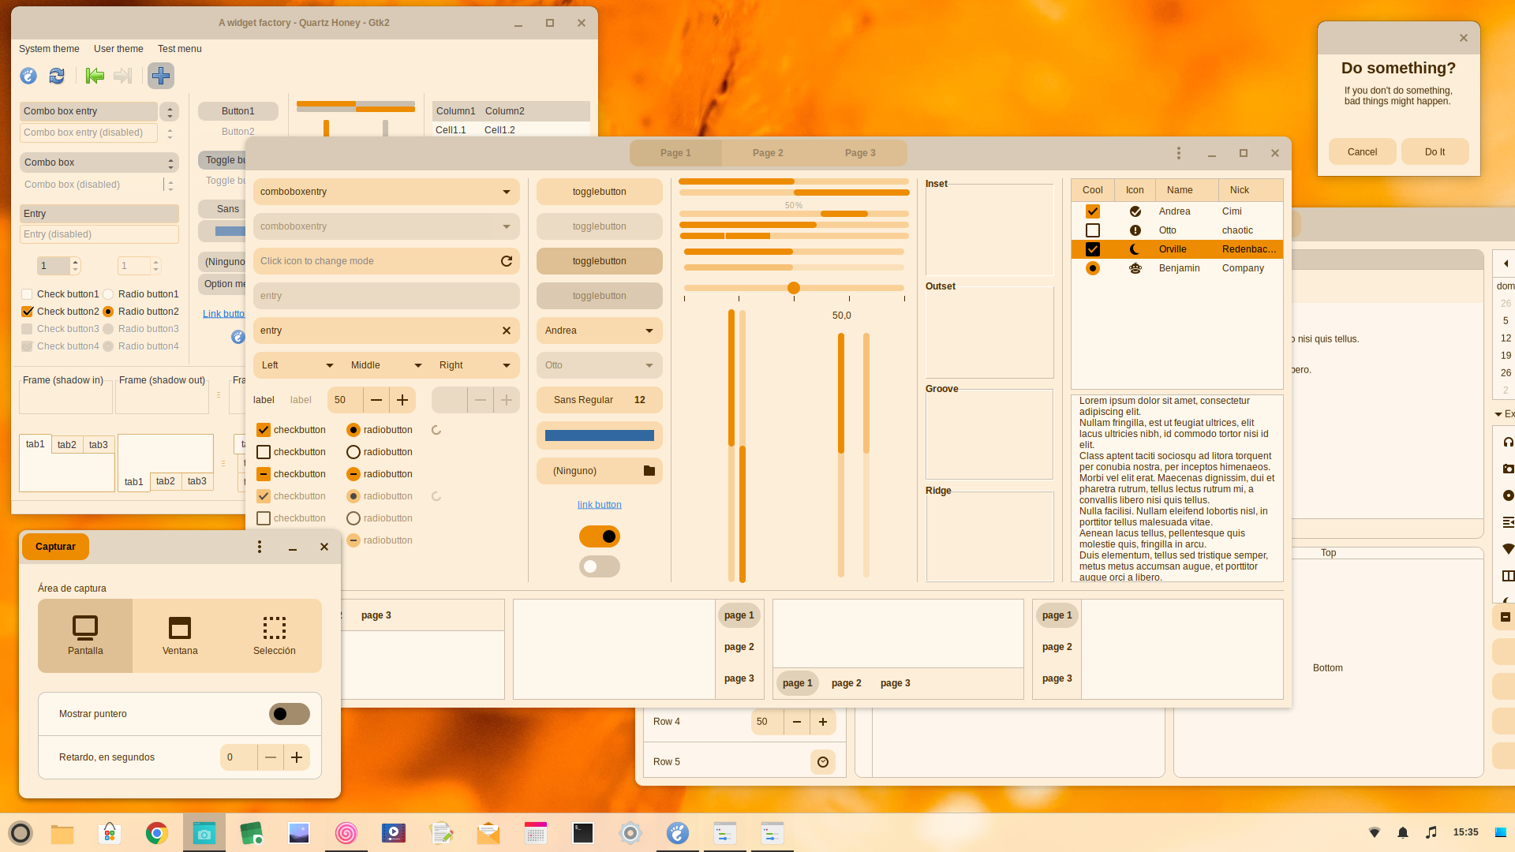
Task: Open the Andrea combo box
Action: pyautogui.click(x=600, y=331)
